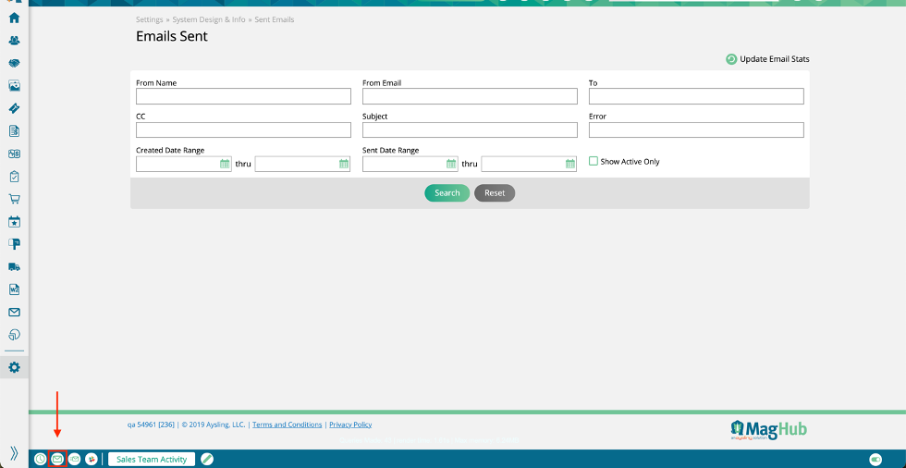The width and height of the screenshot is (906, 468).
Task: Open calendar picker for Sent Date start
Action: 451,164
